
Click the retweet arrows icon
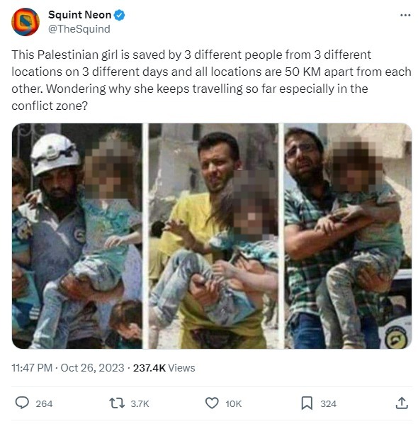pos(117,403)
